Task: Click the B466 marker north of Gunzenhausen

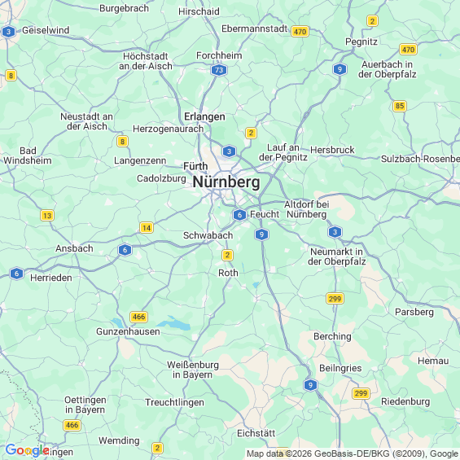Action: (x=138, y=317)
